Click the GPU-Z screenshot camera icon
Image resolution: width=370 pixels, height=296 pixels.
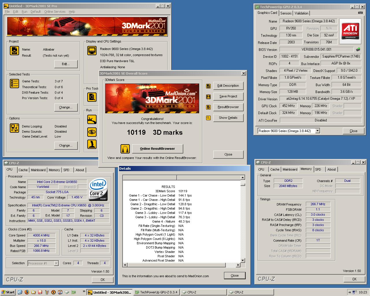[x=360, y=13]
